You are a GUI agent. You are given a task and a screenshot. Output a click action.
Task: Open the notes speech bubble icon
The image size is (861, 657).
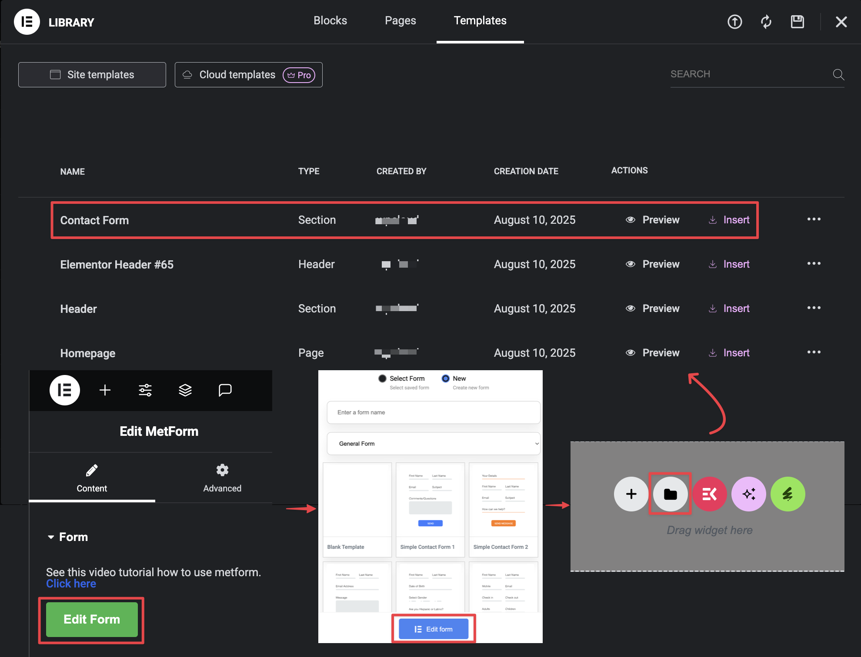(x=225, y=390)
